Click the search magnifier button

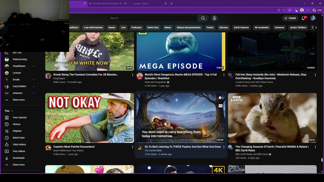[203, 18]
